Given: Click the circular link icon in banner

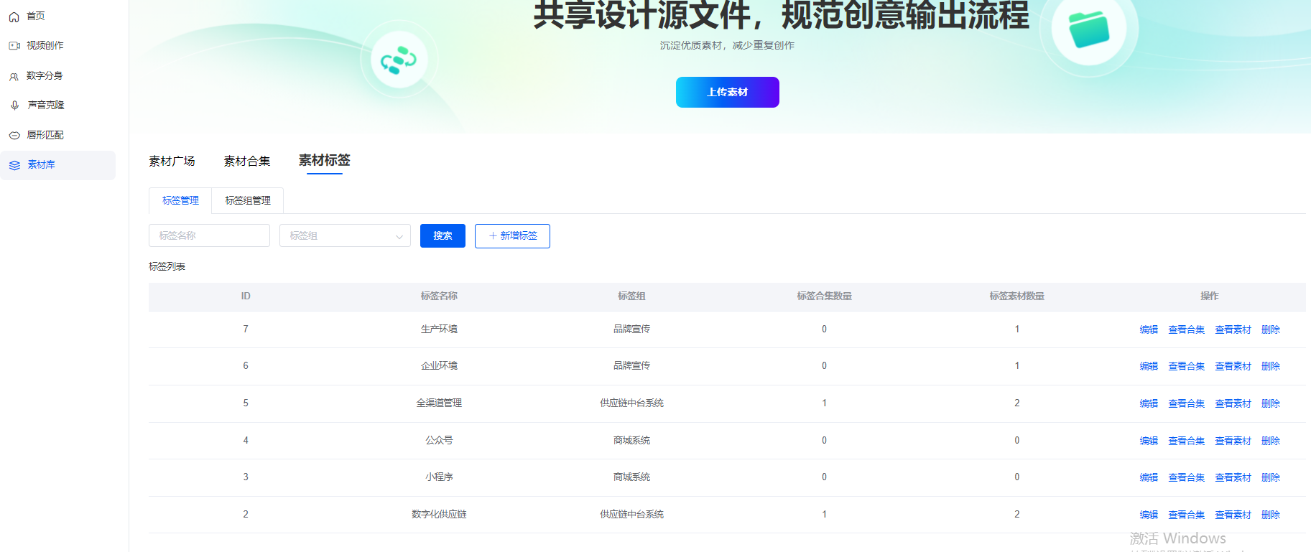Looking at the screenshot, I should (399, 60).
